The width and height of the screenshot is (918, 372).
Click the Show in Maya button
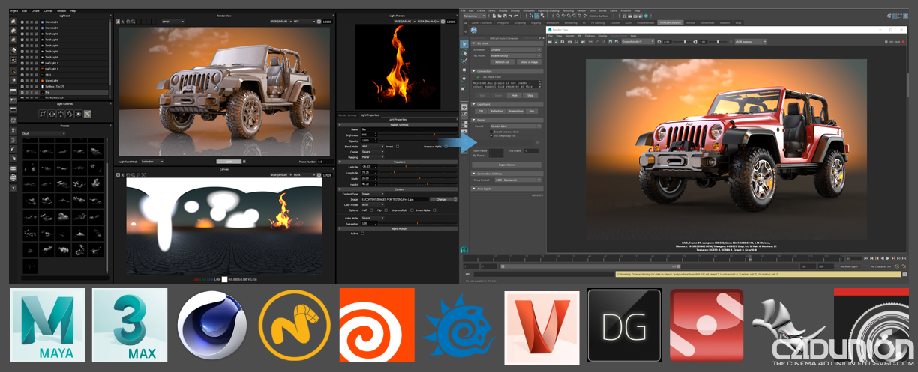click(x=528, y=61)
